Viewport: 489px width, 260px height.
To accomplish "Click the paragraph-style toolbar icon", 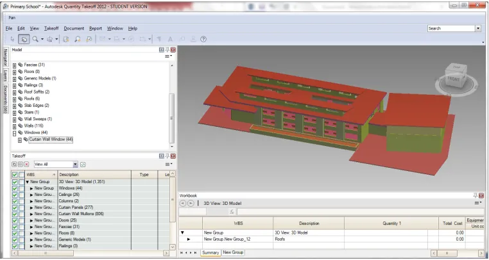I will click(x=159, y=39).
